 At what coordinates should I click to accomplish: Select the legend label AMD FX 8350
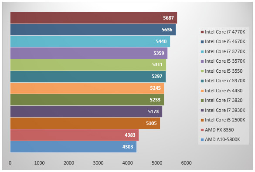(x=219, y=130)
